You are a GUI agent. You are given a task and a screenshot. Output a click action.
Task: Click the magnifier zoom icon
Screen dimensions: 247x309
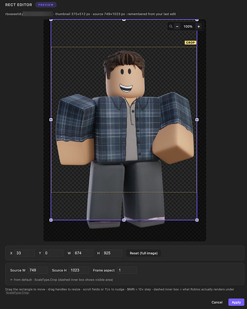171,27
